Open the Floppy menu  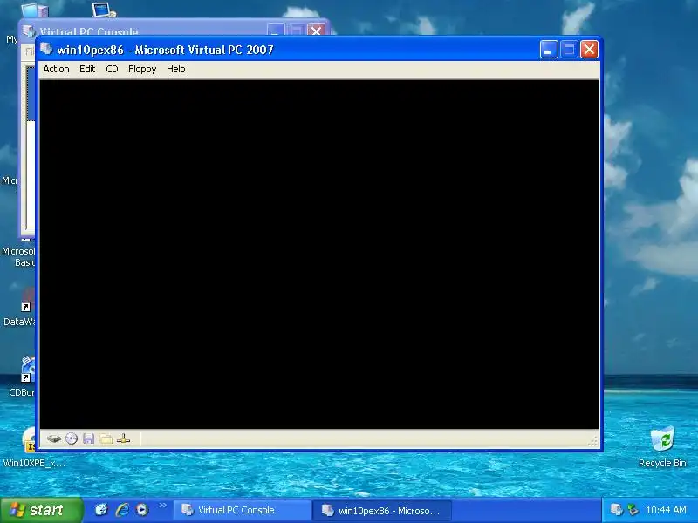click(142, 69)
